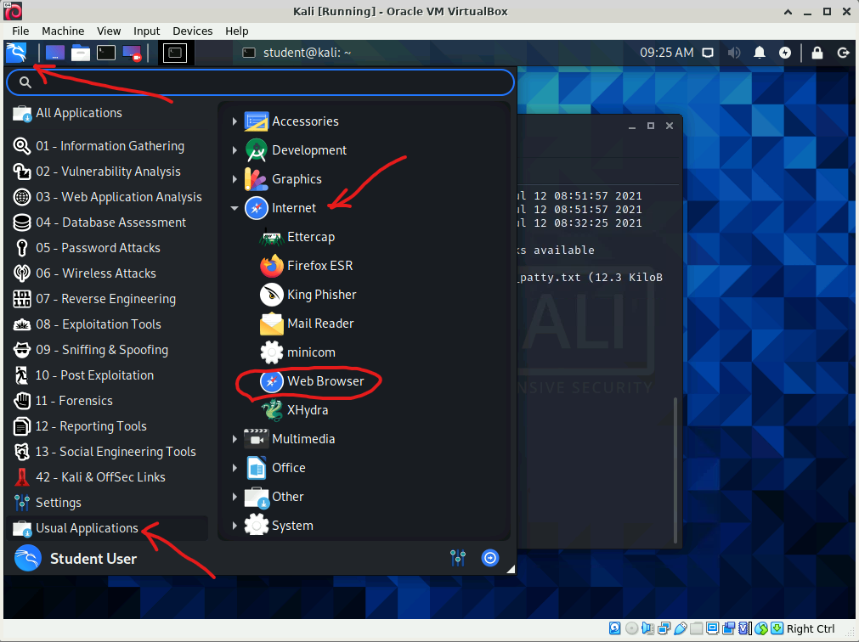Select 07 - Reverse Engineering category
The width and height of the screenshot is (859, 642).
pos(107,299)
